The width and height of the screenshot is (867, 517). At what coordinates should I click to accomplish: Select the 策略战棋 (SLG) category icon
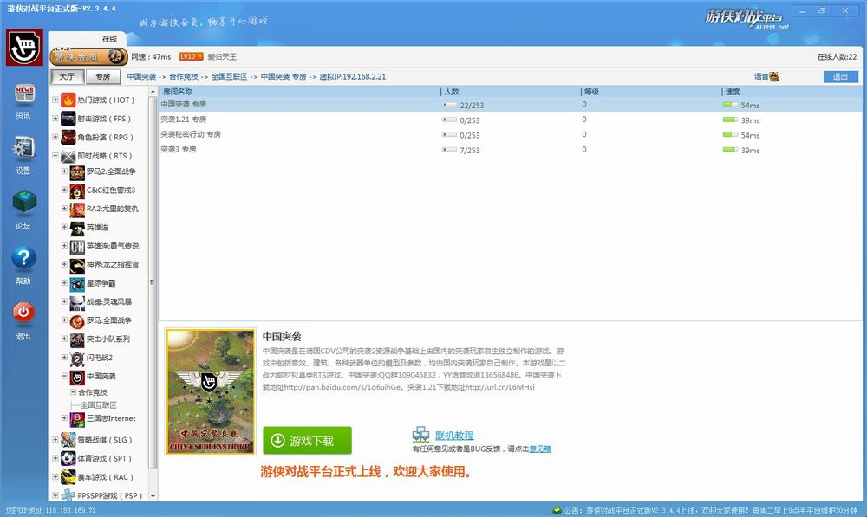(68, 440)
